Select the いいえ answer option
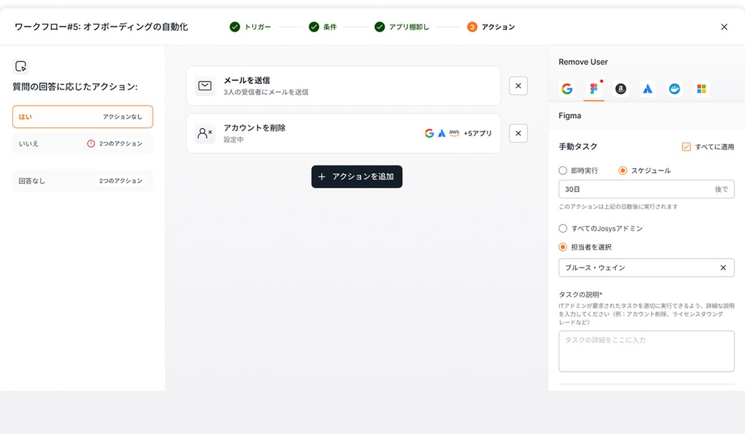Viewport: 745px width, 434px height. 83,143
